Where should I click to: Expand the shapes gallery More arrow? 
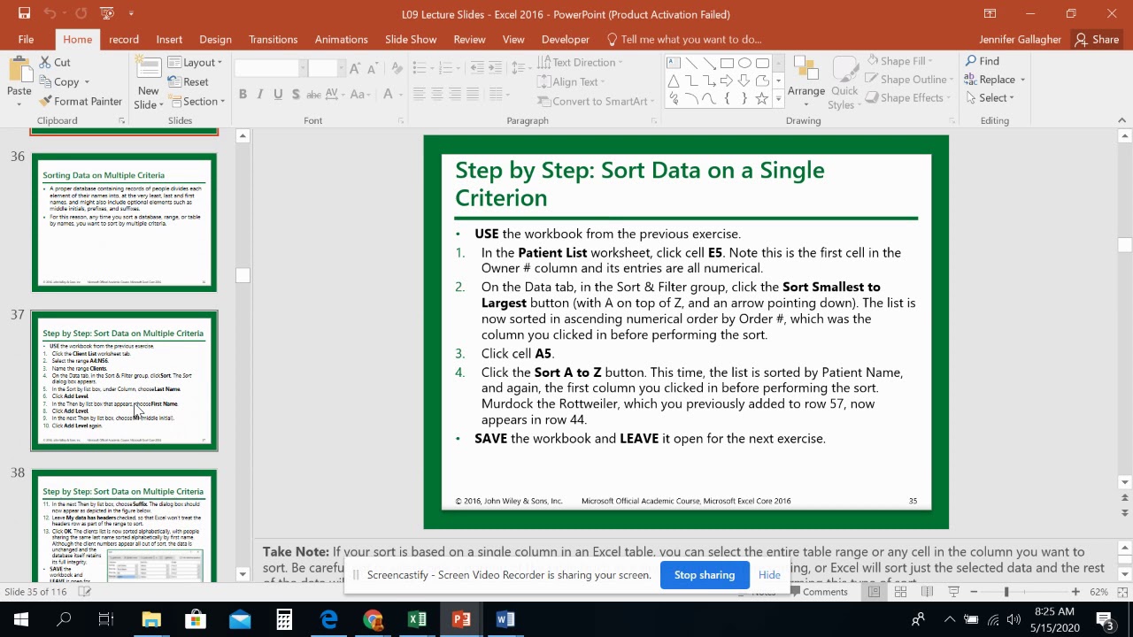click(x=779, y=98)
